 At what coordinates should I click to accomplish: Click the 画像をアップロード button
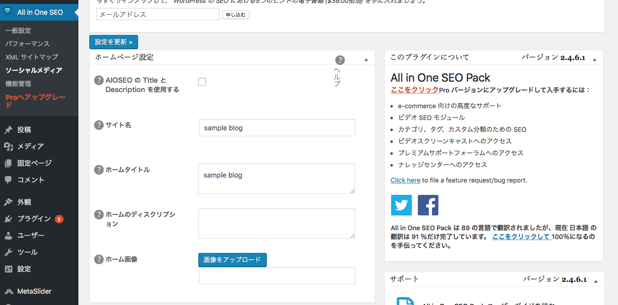[232, 260]
